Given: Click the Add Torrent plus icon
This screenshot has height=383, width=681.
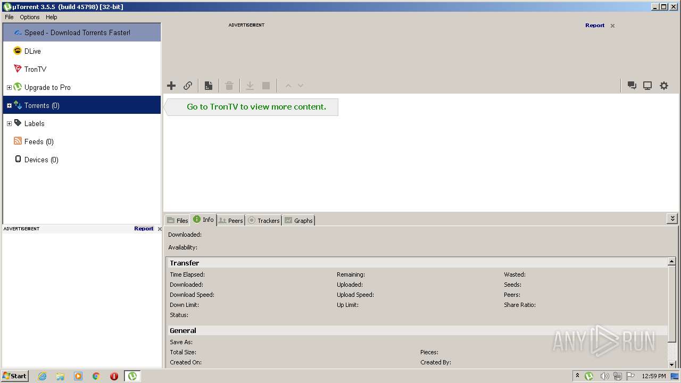Looking at the screenshot, I should click(171, 86).
